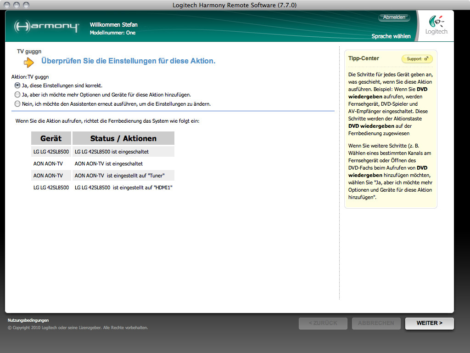Click 'LG LG 42SL8500 ist eingestellt auf "HDMI1"' cell
The image size is (470, 353).
(x=123, y=188)
